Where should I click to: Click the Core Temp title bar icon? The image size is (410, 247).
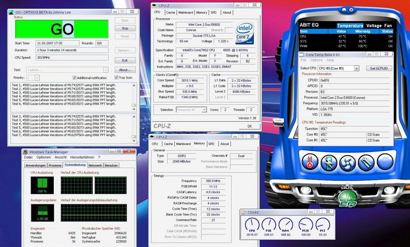[301, 55]
